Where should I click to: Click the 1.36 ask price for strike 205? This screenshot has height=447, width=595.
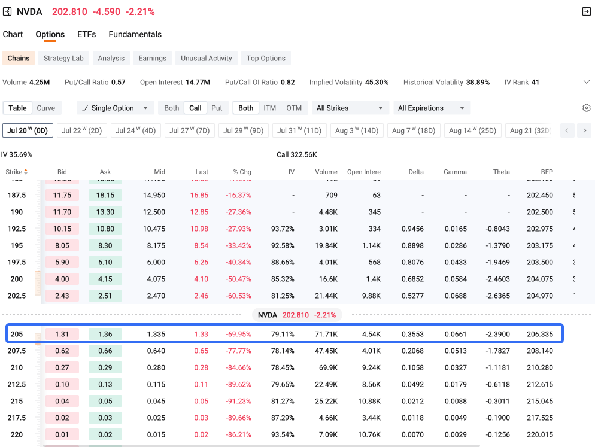[105, 334]
